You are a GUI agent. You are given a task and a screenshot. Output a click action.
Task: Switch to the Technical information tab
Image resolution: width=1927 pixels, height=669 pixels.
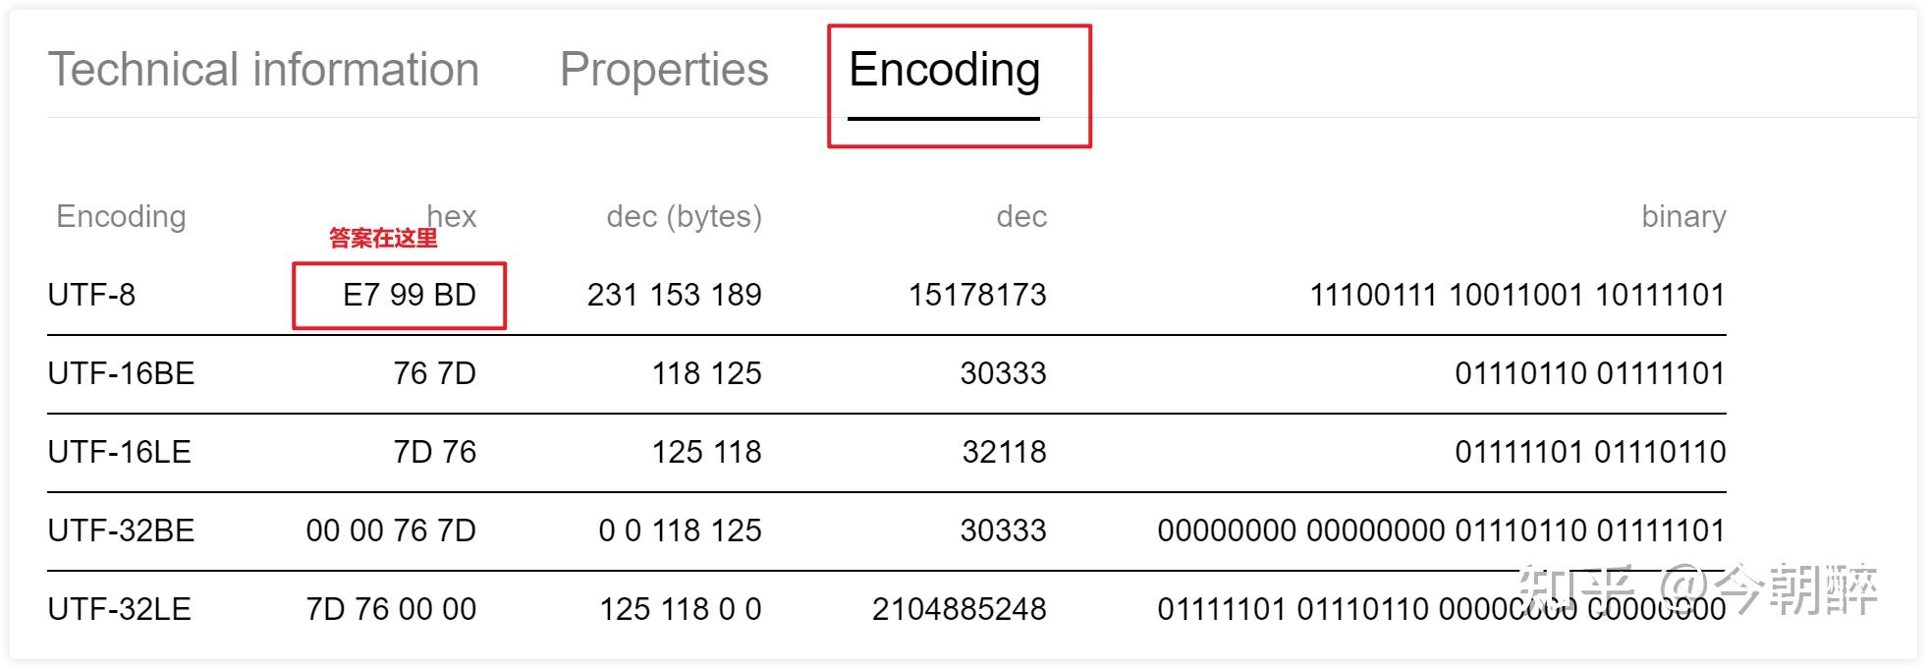pos(263,70)
